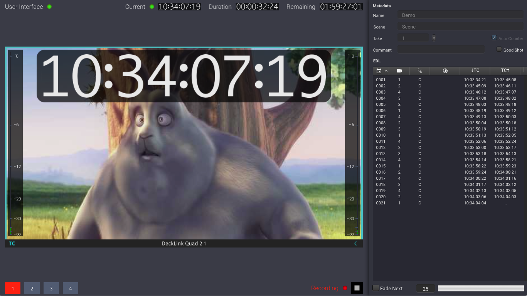The height and width of the screenshot is (296, 527).
Task: Click the TC in column header
Action: point(475,71)
